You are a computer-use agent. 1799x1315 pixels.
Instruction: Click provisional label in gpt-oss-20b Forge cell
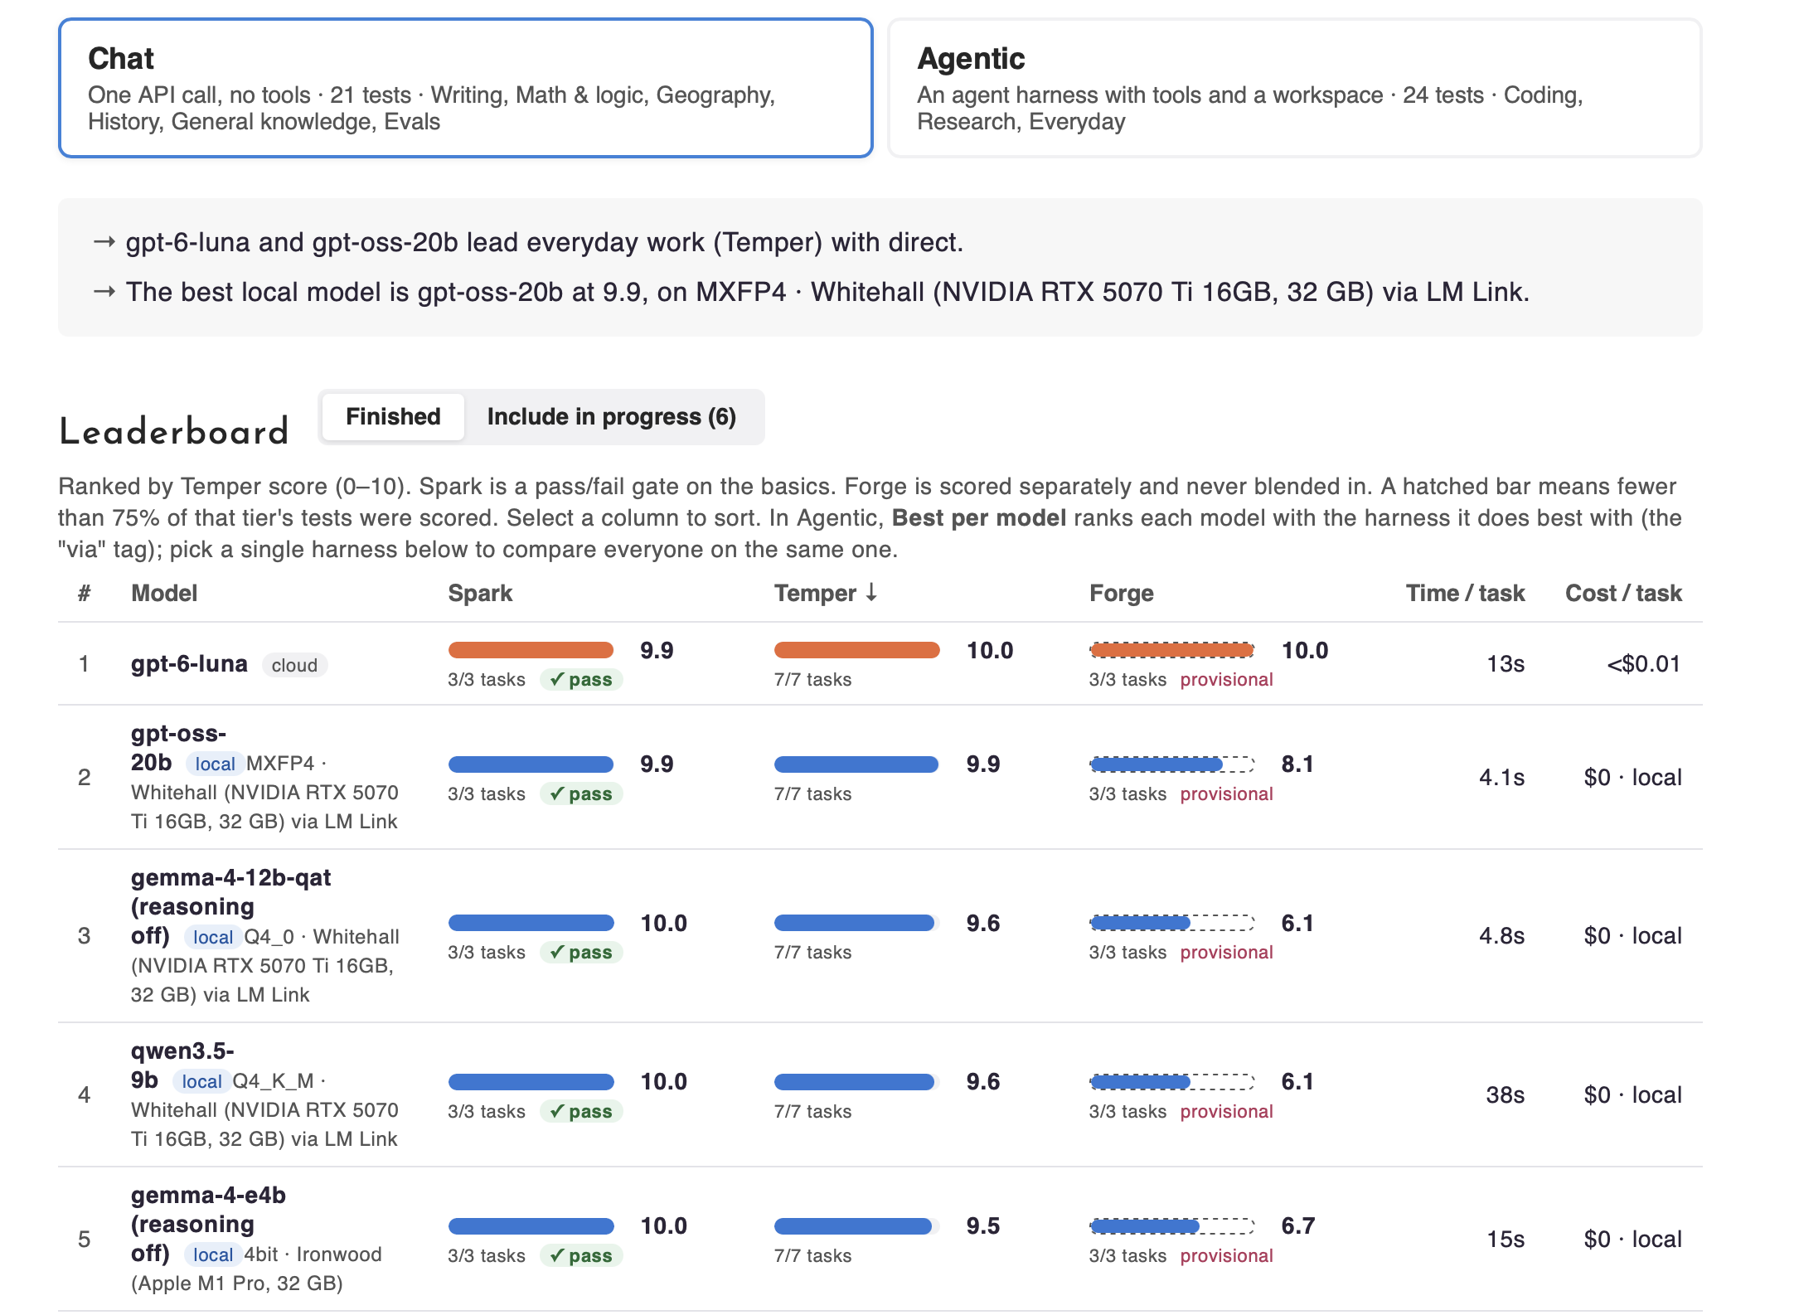tap(1226, 794)
